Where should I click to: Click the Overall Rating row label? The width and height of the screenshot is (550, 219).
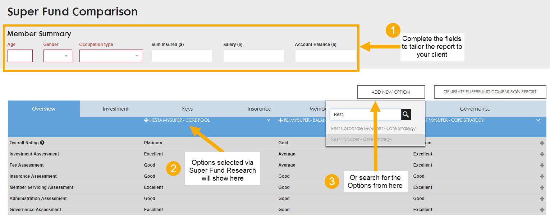tap(24, 143)
